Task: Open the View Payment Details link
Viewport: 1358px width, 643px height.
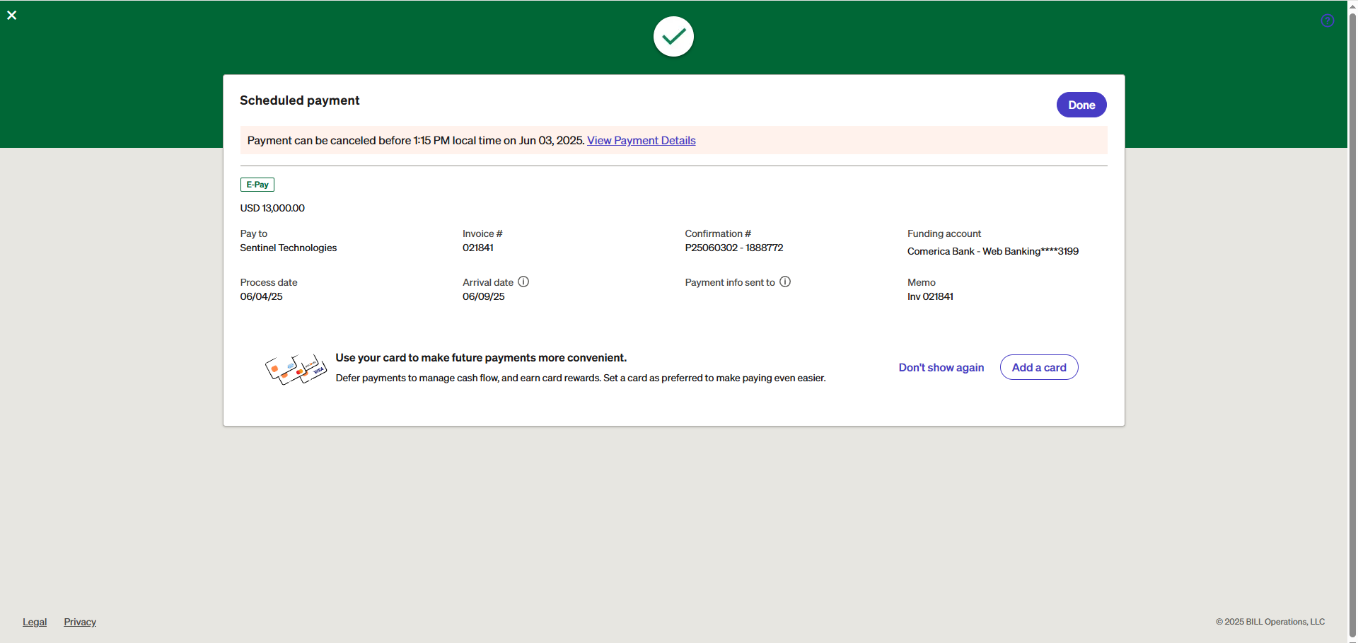Action: point(641,141)
